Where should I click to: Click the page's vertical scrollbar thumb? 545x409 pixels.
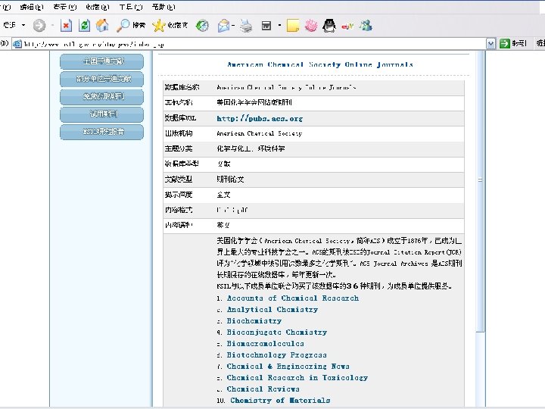point(480,192)
